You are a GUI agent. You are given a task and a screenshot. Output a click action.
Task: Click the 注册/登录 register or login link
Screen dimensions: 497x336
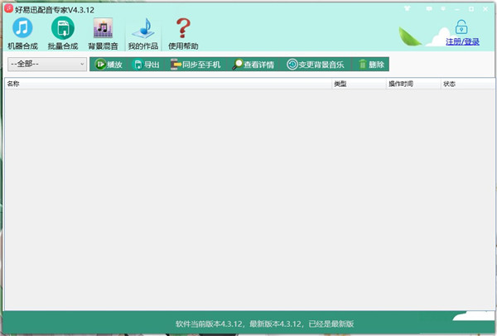pos(464,41)
